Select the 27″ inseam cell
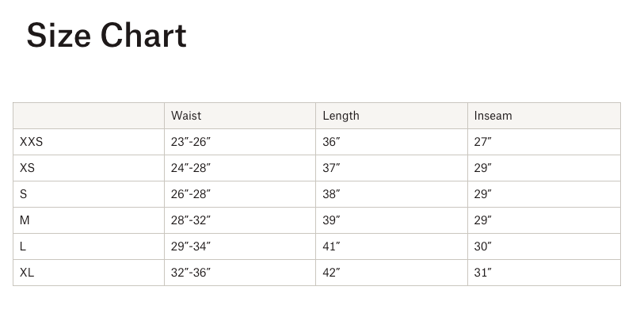The height and width of the screenshot is (317, 640). tap(482, 142)
